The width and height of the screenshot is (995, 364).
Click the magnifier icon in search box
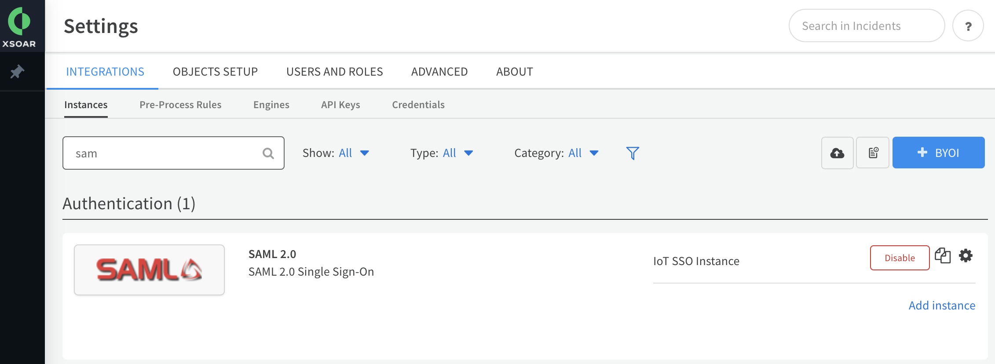point(268,153)
